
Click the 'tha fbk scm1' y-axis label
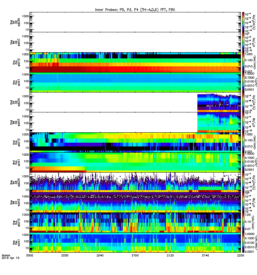(16, 82)
